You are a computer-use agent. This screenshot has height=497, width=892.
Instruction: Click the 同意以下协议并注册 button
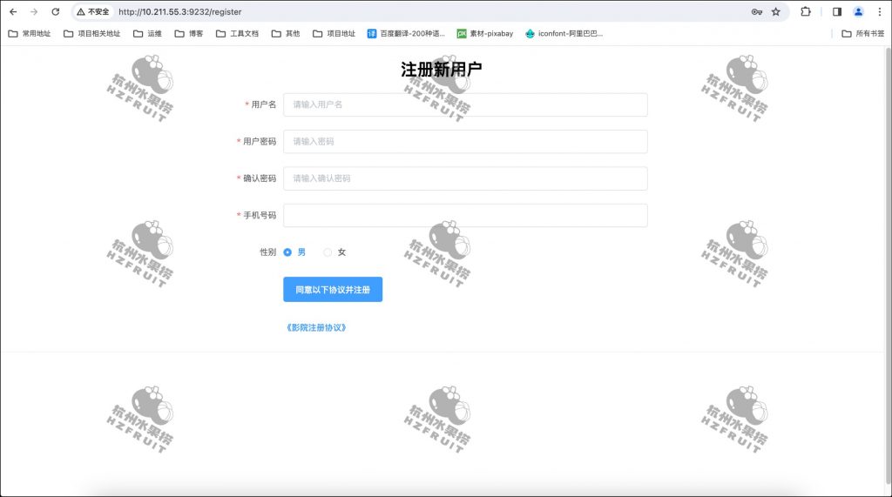(x=333, y=290)
